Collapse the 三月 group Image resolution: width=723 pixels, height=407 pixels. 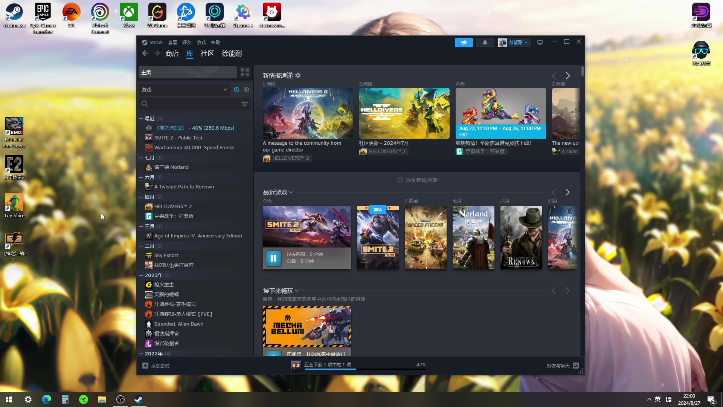141,226
